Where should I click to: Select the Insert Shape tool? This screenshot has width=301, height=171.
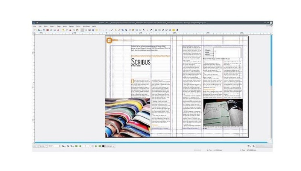pyautogui.click(x=100, y=30)
